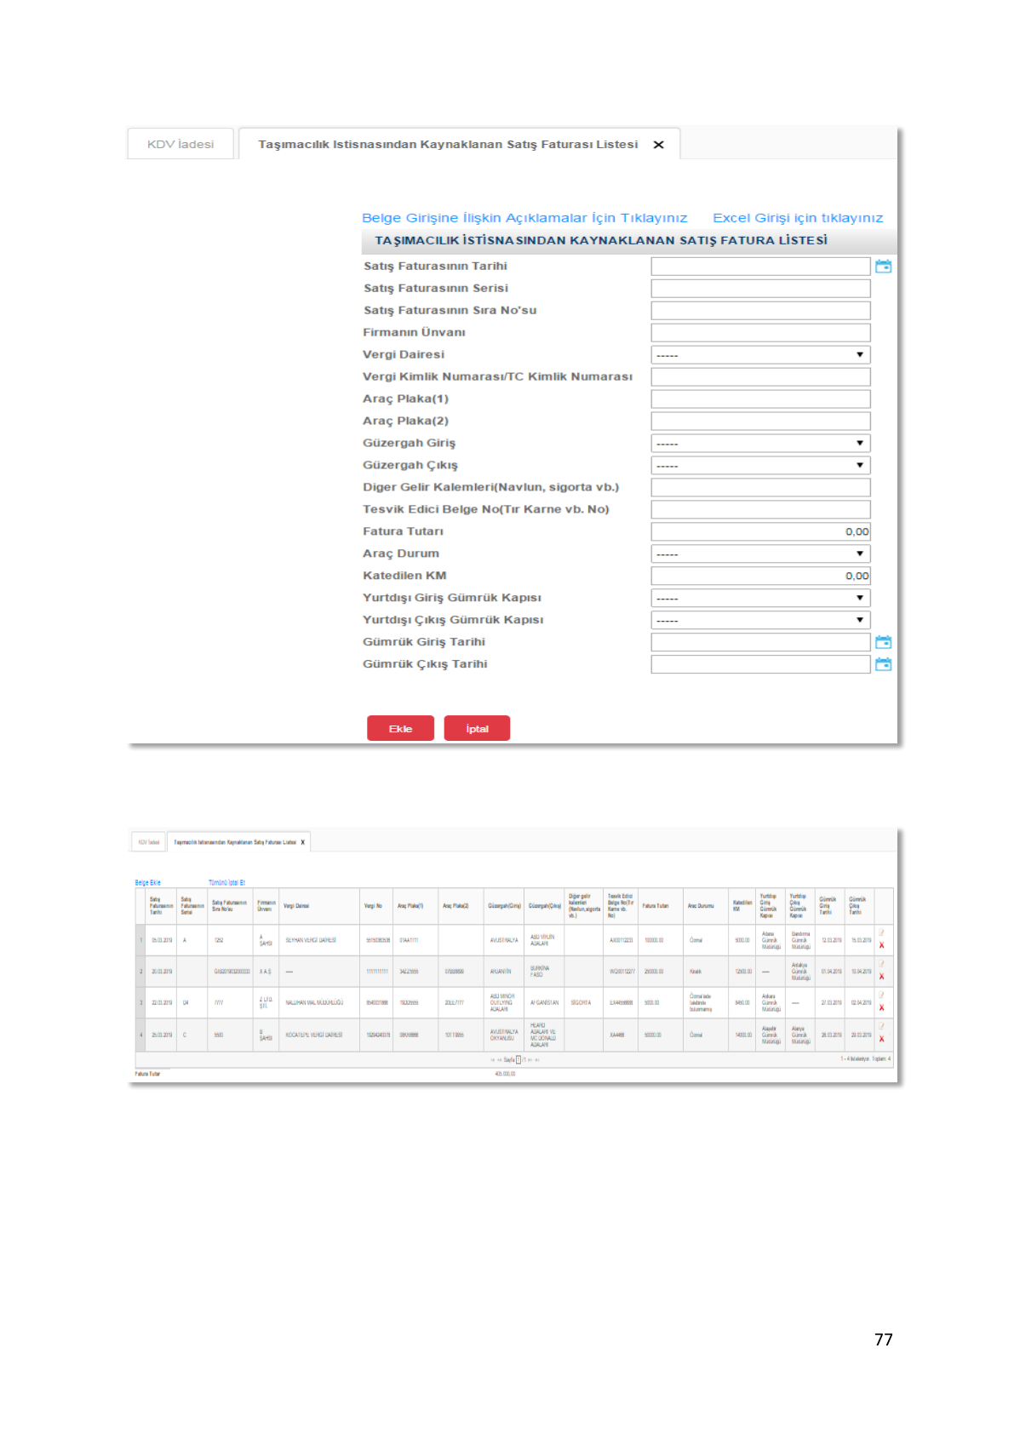Screen dimensions: 1014x1434
Task: Focus the Gümrük Giriş Tarihi field
Action: [760, 643]
